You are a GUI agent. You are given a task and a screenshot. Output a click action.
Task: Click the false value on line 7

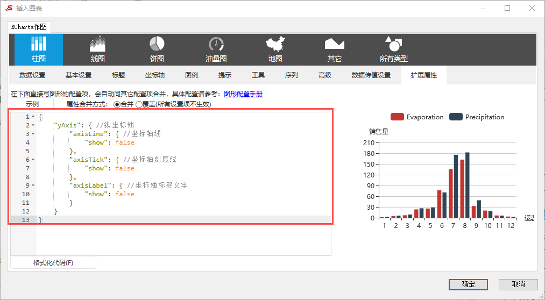125,168
